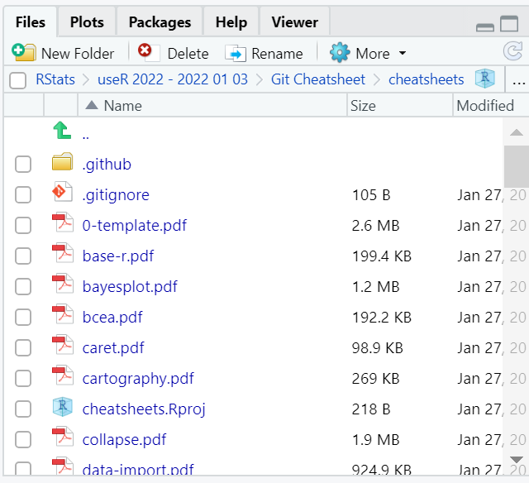Minimize the Files pane

pyautogui.click(x=485, y=27)
